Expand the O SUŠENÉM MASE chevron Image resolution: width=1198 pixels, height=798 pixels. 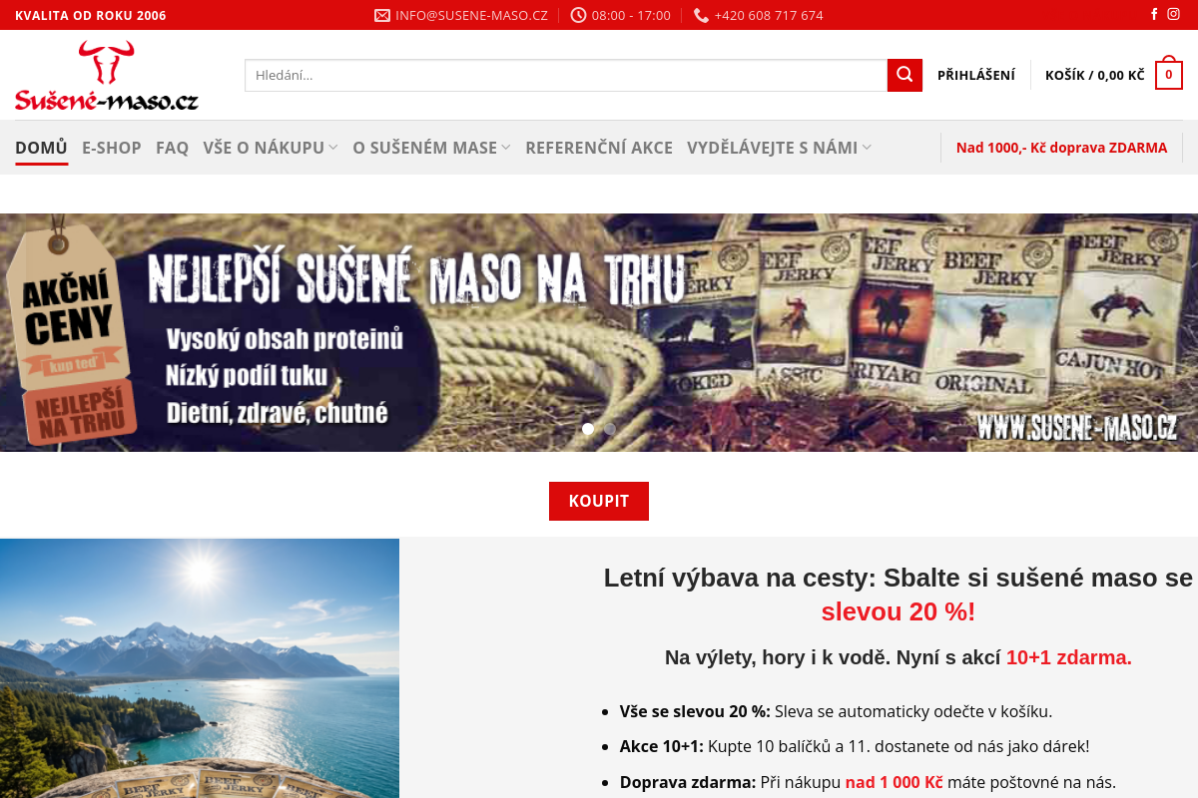(505, 148)
